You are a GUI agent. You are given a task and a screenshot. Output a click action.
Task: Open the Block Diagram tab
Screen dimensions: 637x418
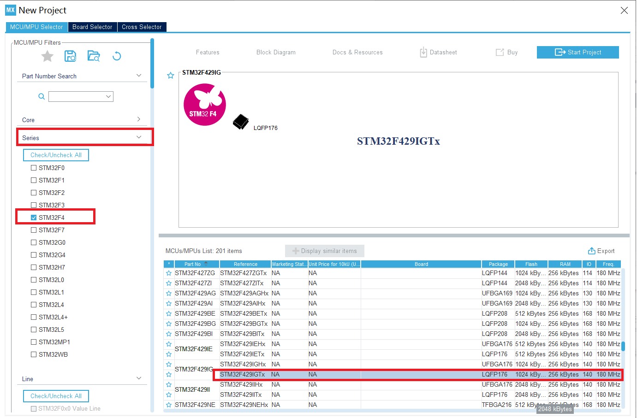point(276,53)
